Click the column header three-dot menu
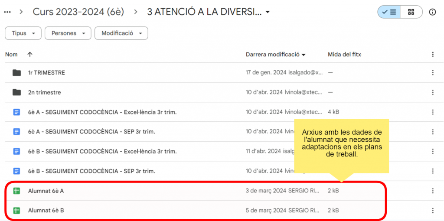 (432, 55)
